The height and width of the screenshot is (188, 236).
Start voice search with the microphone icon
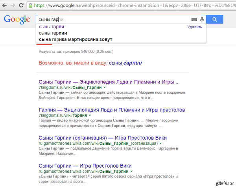click(202, 19)
